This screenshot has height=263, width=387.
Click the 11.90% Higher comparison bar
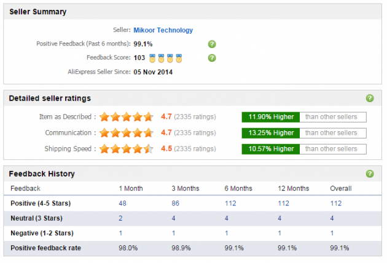271,117
